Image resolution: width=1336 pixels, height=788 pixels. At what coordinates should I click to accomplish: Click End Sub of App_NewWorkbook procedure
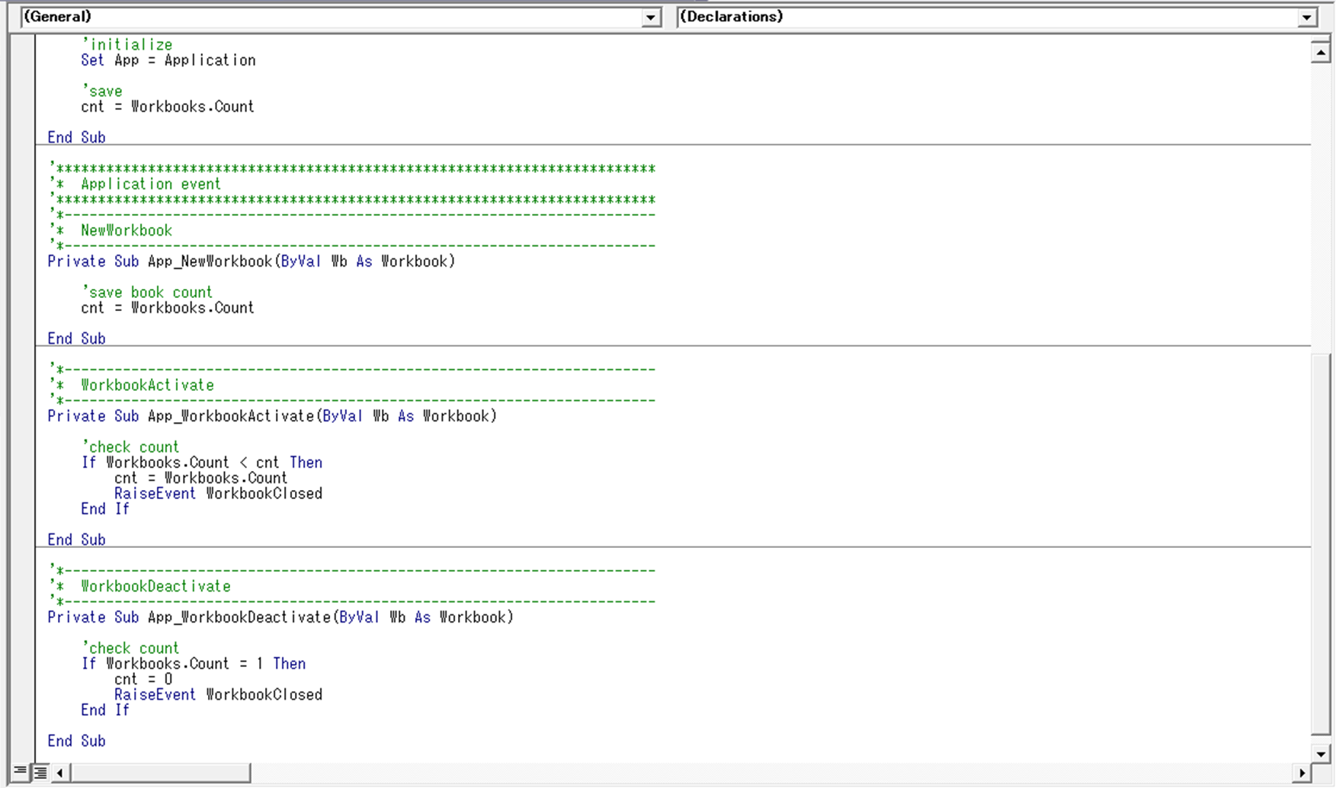[76, 339]
